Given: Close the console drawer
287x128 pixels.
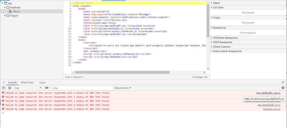Looking at the screenshot, I should 283,82.
